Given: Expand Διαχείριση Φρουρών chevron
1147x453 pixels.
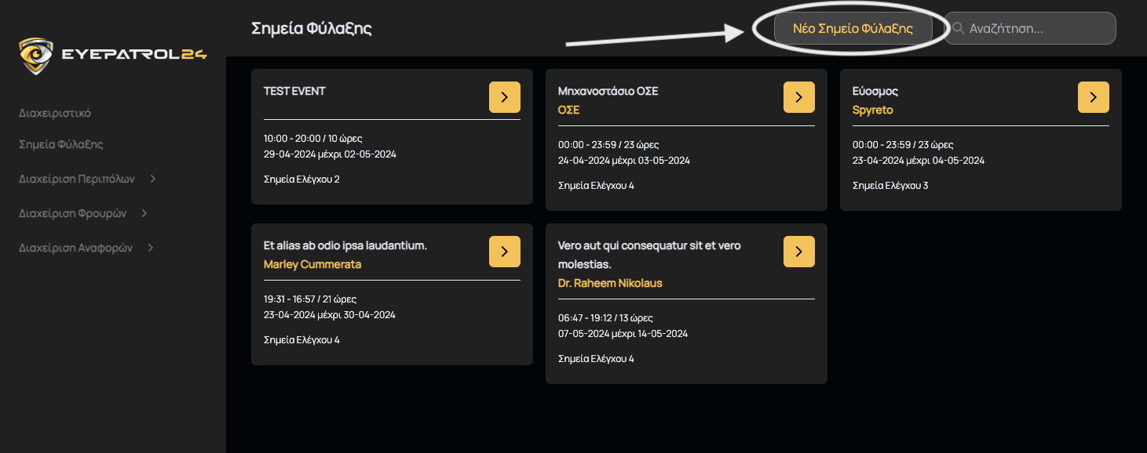Looking at the screenshot, I should tap(144, 213).
